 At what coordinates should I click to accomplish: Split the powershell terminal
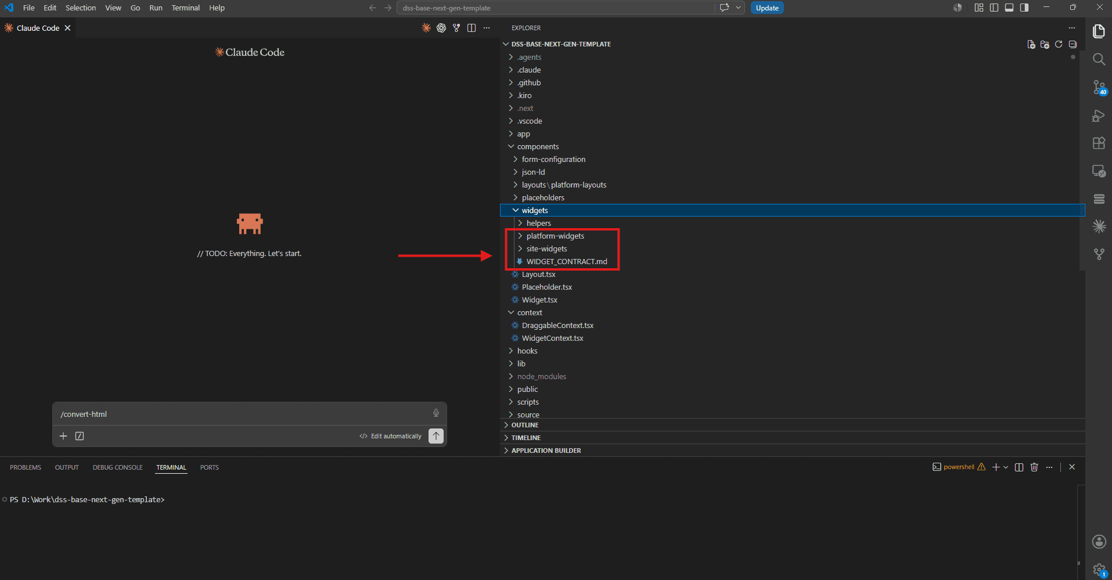(x=1019, y=467)
